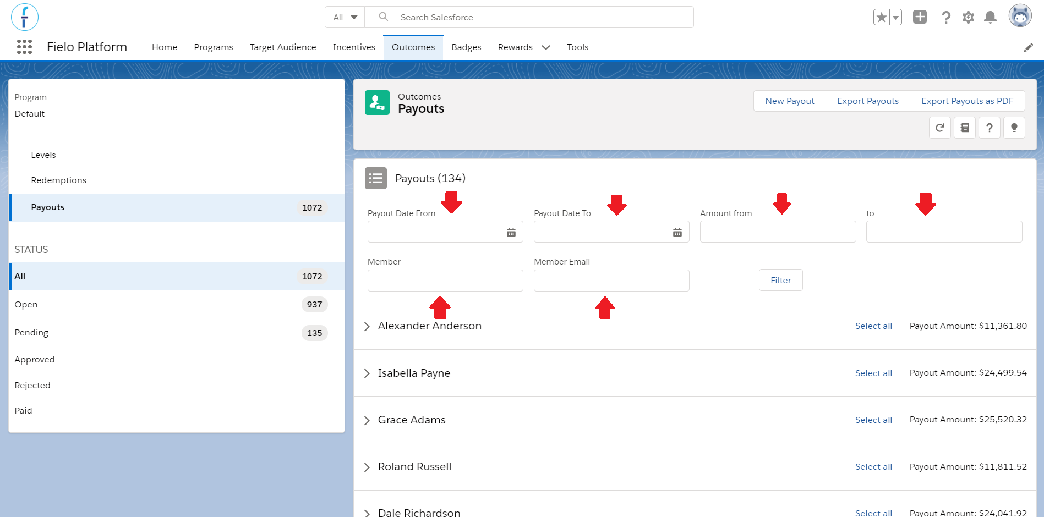This screenshot has width=1044, height=517.
Task: Click the amount 'to' field
Action: click(x=944, y=232)
